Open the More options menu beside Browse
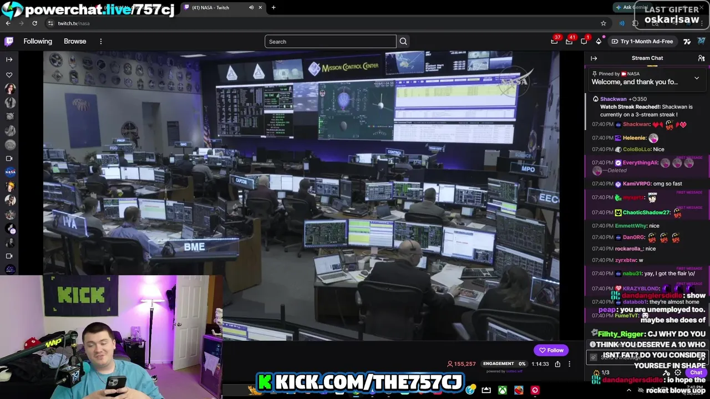Viewport: 710px width, 399px height. (100, 42)
